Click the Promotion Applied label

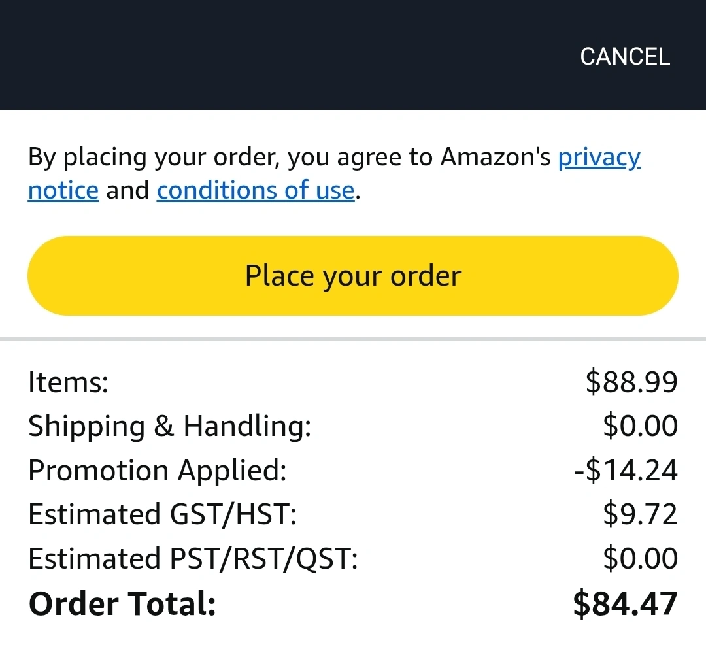[158, 471]
